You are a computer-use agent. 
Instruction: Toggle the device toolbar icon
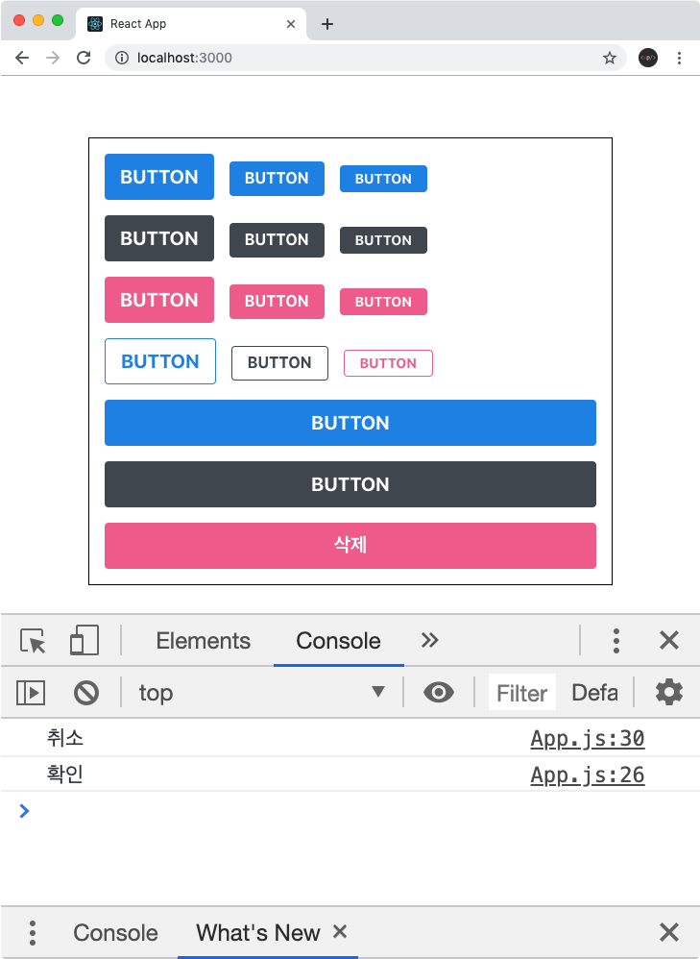click(x=84, y=640)
